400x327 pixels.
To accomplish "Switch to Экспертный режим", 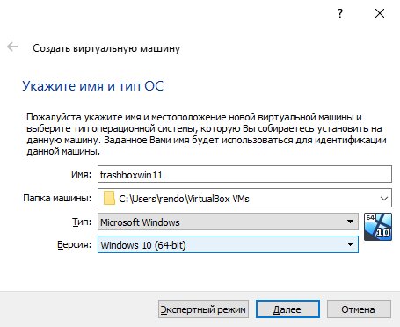I will [x=203, y=309].
